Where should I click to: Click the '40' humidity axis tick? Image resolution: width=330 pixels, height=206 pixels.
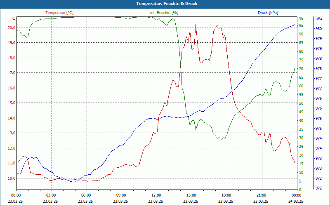(301, 121)
